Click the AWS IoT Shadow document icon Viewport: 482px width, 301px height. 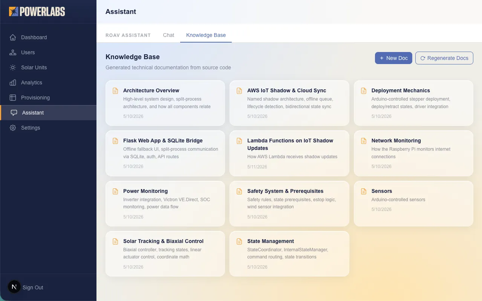[239, 91]
